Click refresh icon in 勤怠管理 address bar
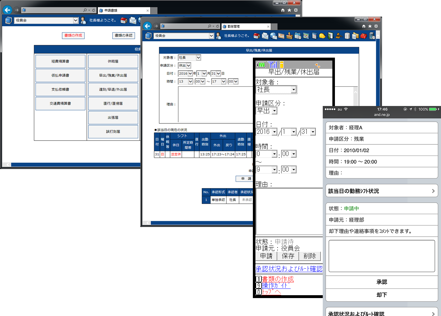 point(217,26)
